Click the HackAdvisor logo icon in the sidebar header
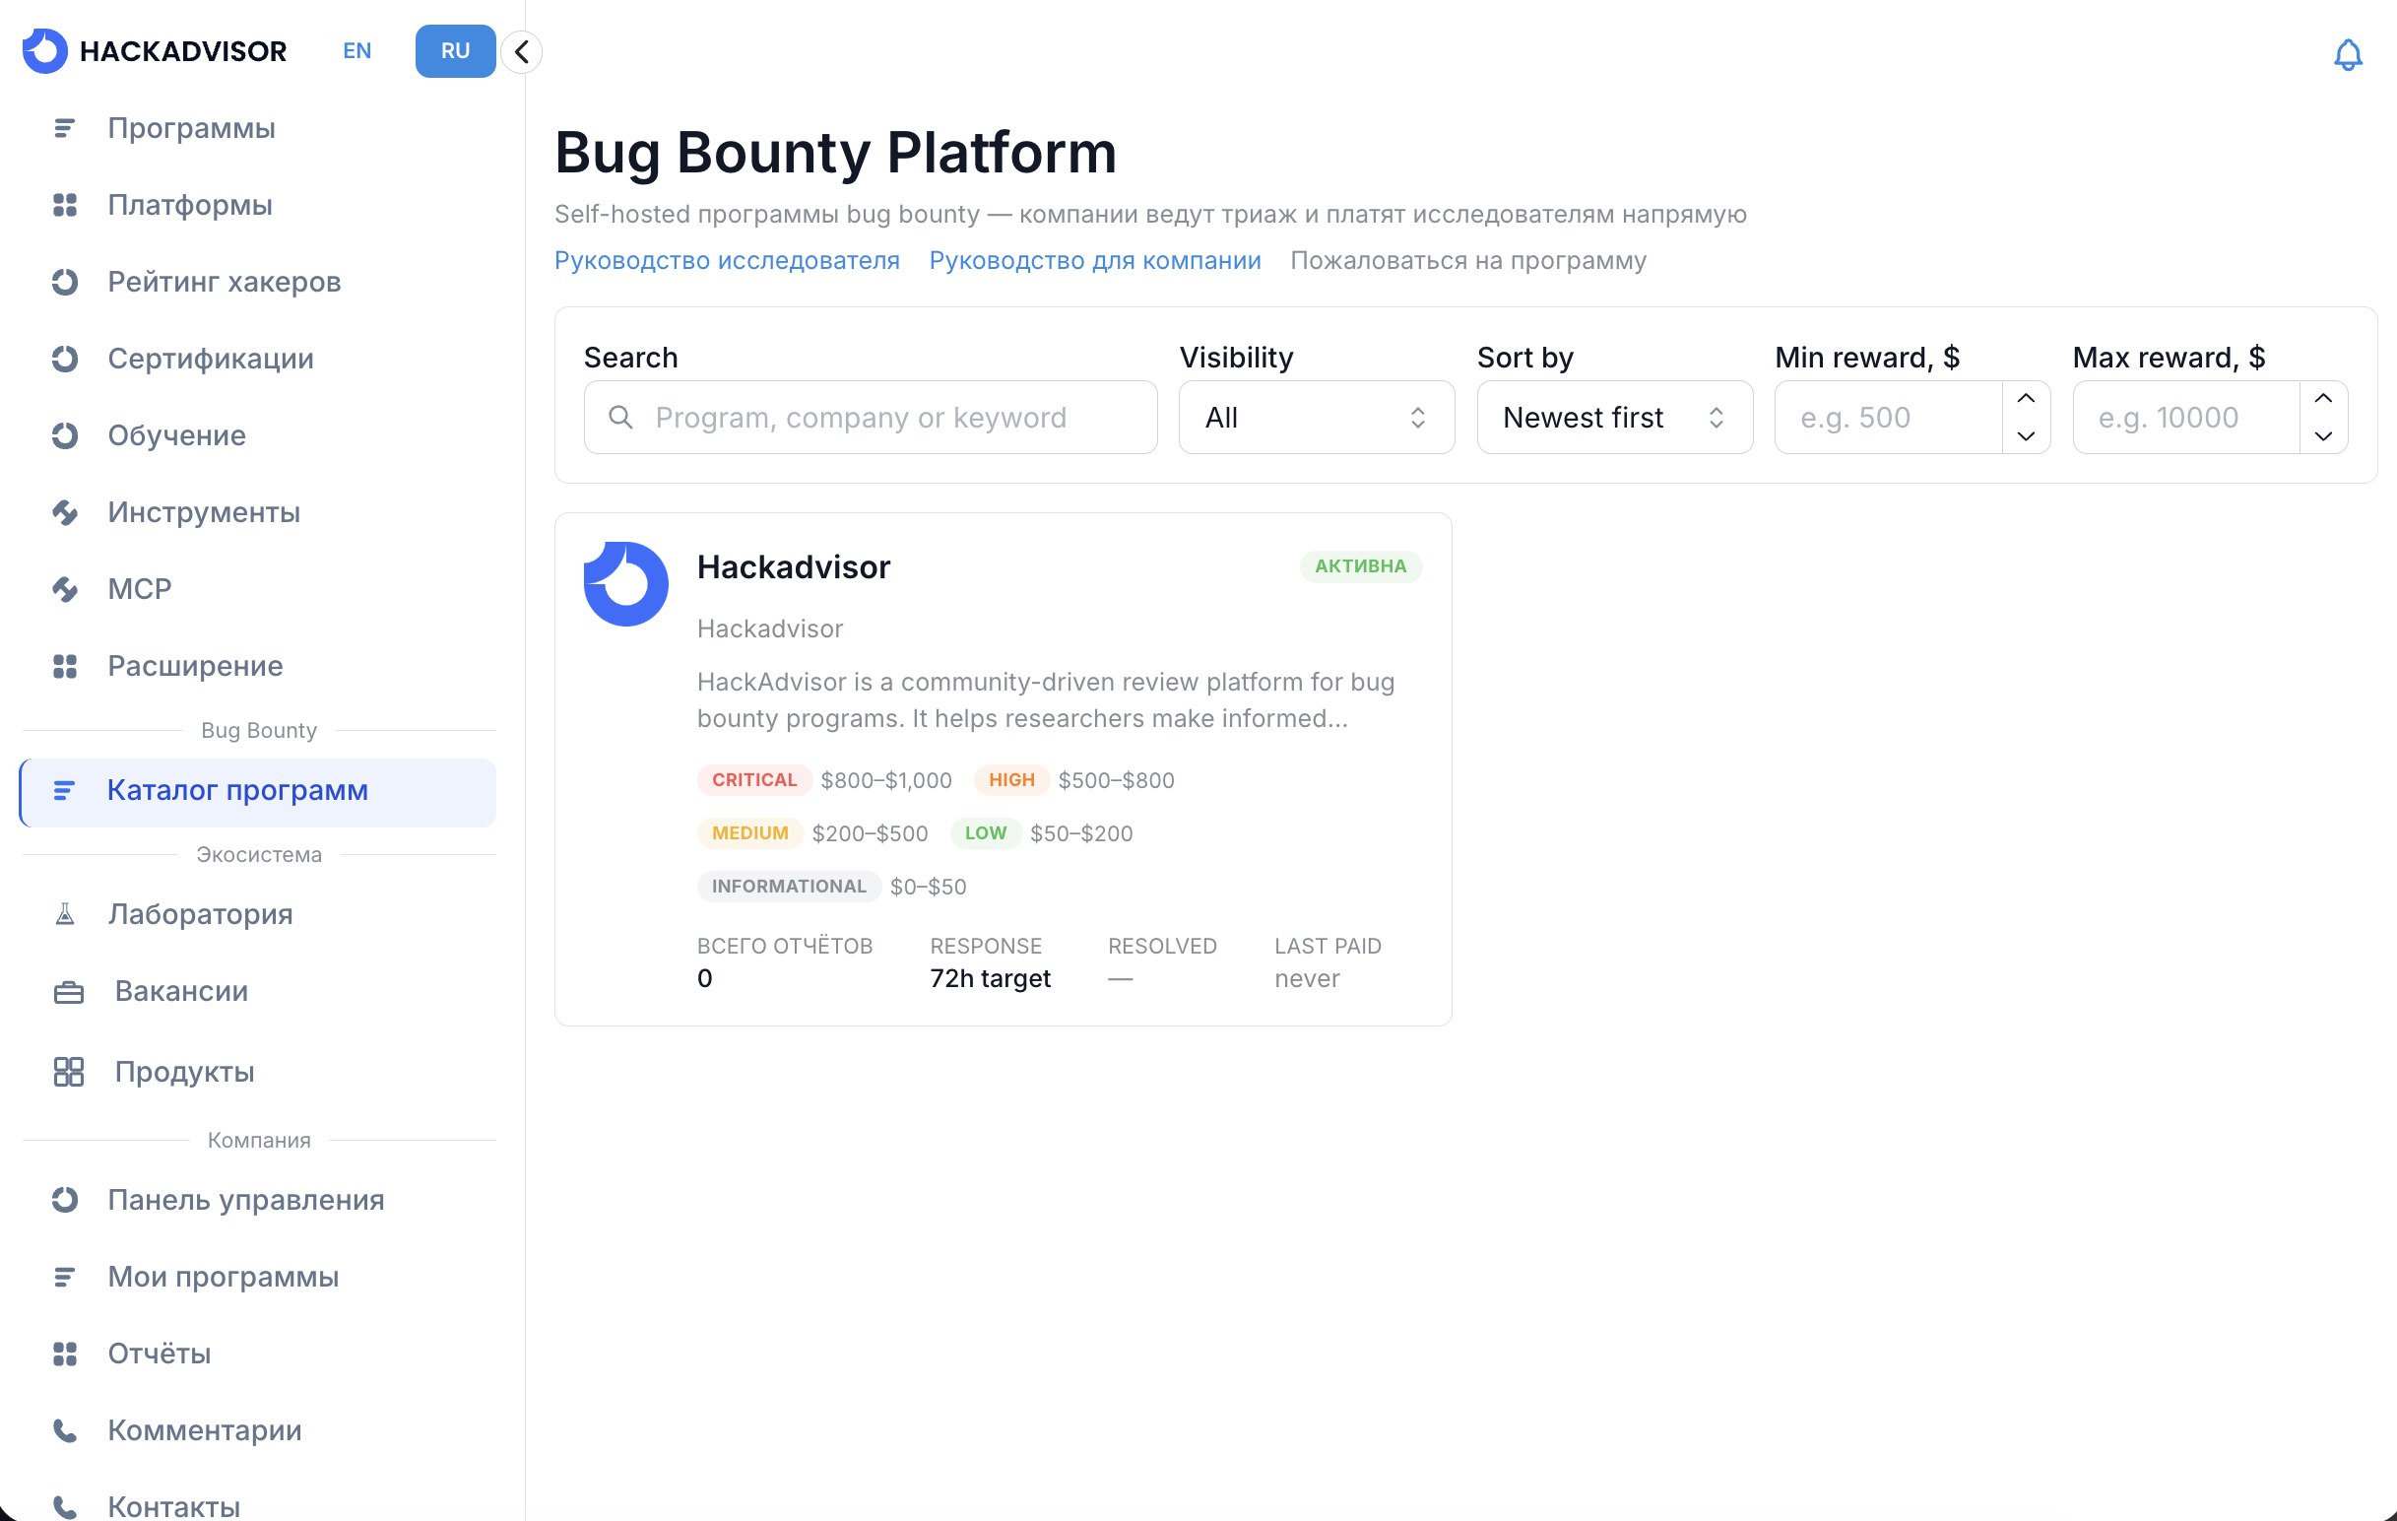The image size is (2397, 1521). pyautogui.click(x=44, y=51)
